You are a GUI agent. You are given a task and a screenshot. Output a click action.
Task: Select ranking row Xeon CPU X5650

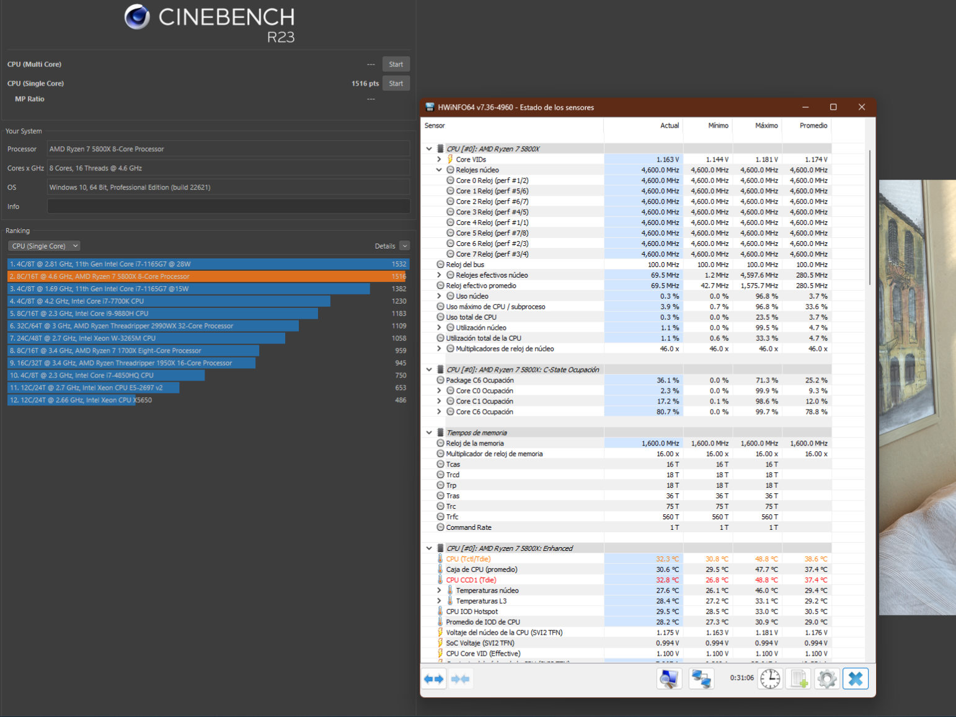click(208, 400)
